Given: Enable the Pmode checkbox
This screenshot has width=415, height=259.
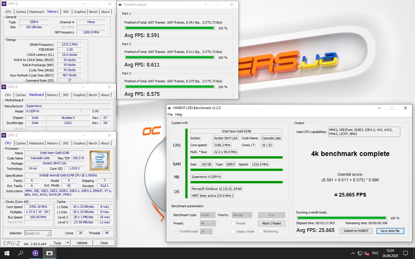Looking at the screenshot, I should 233,223.
